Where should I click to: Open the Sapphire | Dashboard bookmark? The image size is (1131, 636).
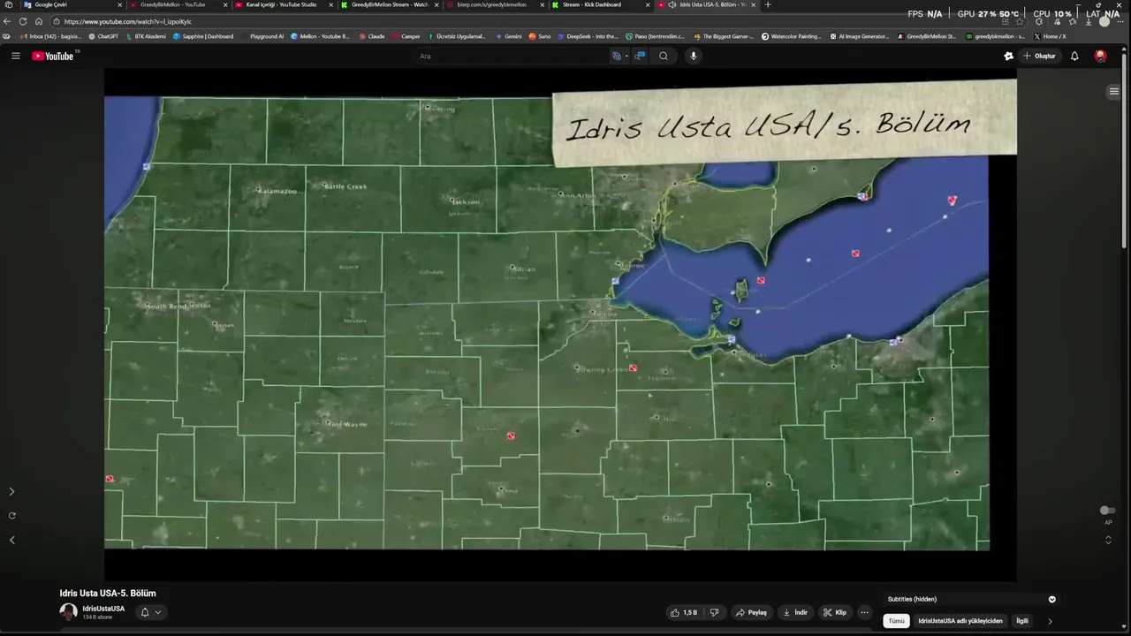pyautogui.click(x=203, y=36)
